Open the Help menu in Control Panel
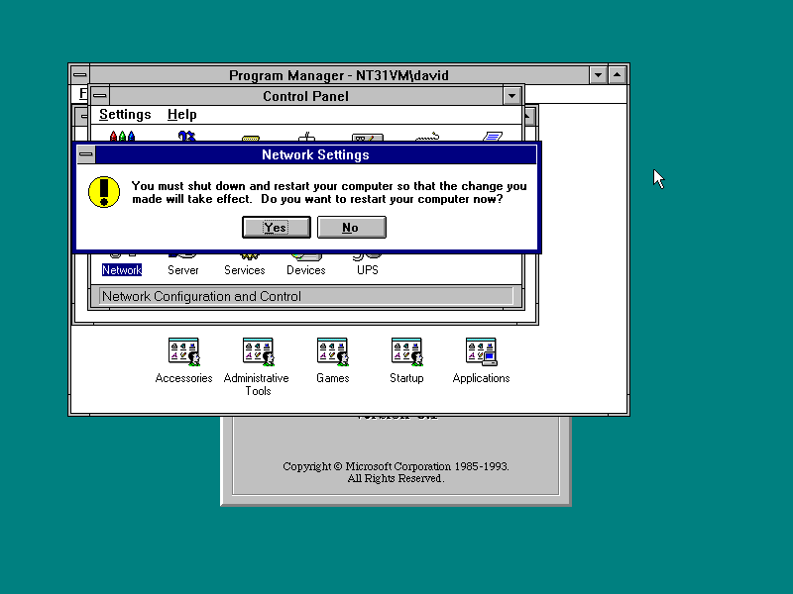 (x=182, y=115)
